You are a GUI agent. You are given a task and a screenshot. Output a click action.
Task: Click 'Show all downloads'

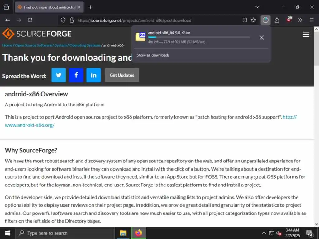point(153,55)
